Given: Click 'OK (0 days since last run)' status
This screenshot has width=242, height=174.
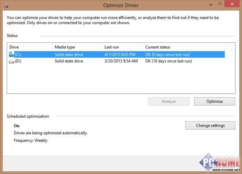Looking at the screenshot, I should [168, 55].
